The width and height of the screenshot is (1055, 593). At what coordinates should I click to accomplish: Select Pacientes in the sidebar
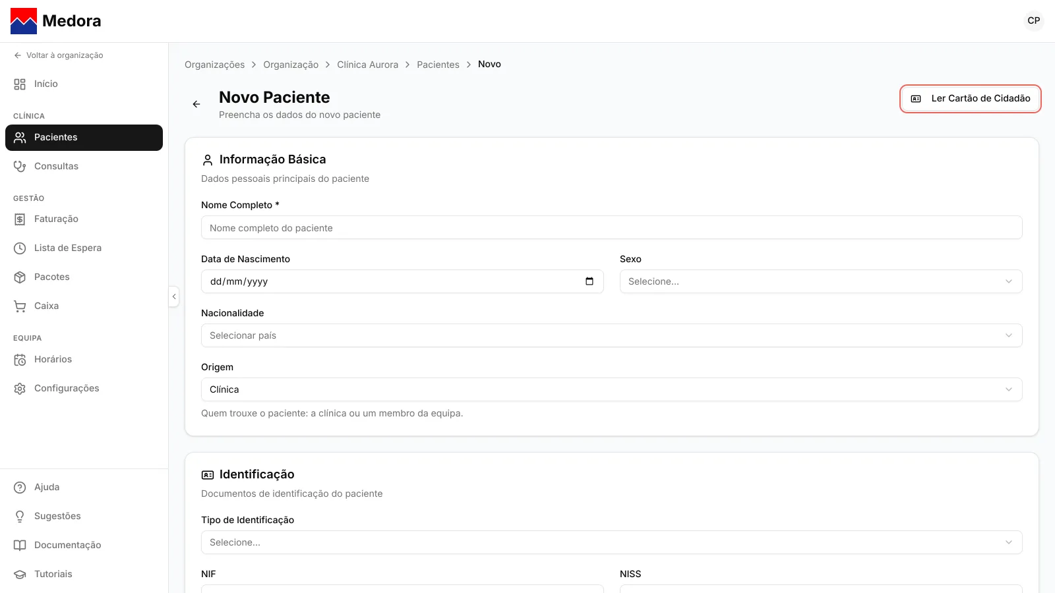[84, 138]
